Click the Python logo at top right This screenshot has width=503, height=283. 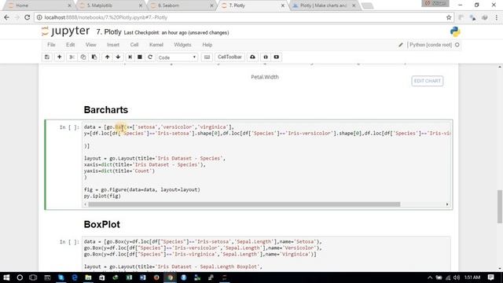[455, 31]
